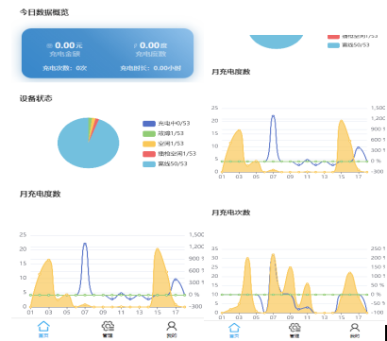Click the 充电时长：0.00小时 text

[x=151, y=68]
